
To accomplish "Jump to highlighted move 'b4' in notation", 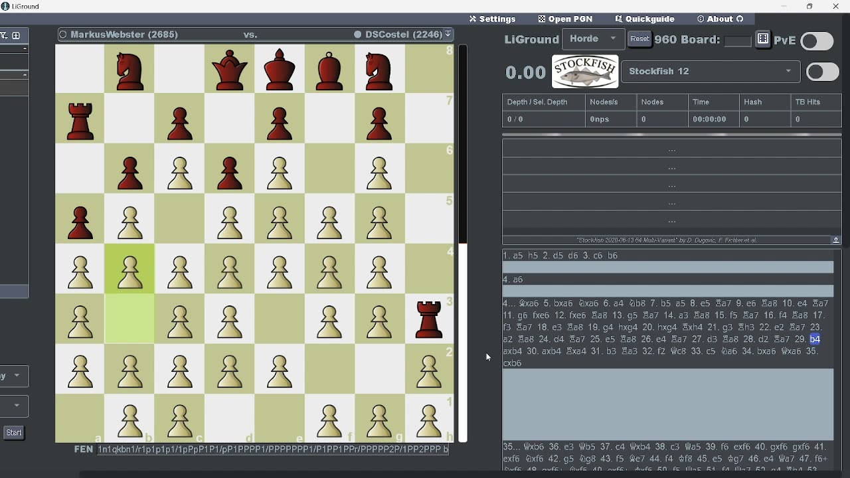I will [x=816, y=339].
